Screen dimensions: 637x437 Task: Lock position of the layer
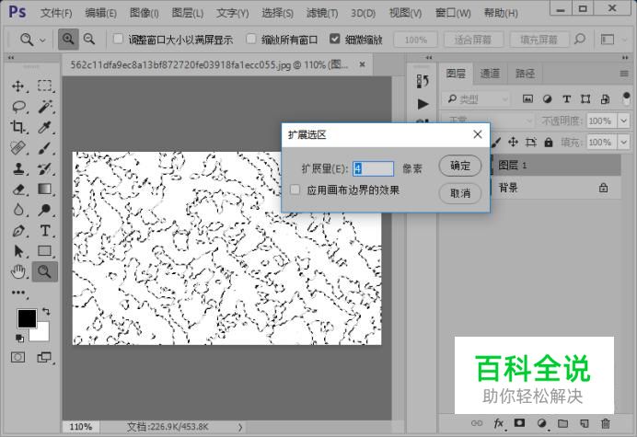click(x=513, y=142)
